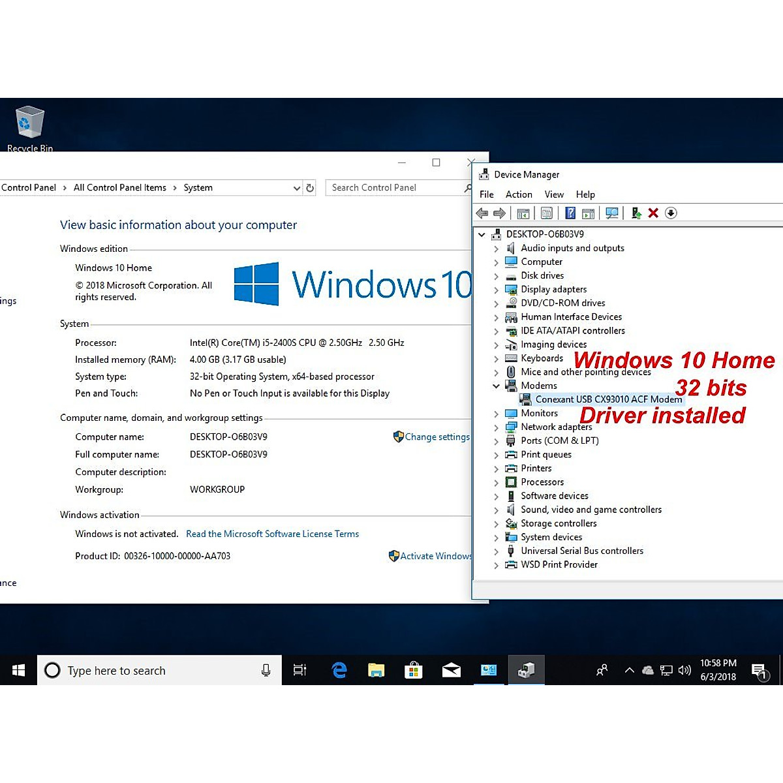Select Conexant USB CX93010 ACF Modem

coord(608,399)
